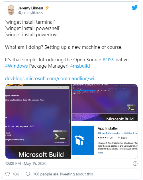Open the #OSS hashtag

(x=108, y=60)
